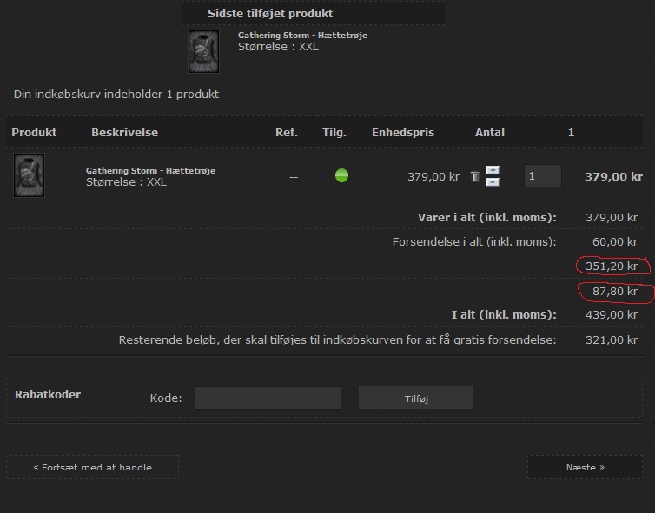
Task: Click the I alt (inkl. moms) label
Action: [x=504, y=315]
